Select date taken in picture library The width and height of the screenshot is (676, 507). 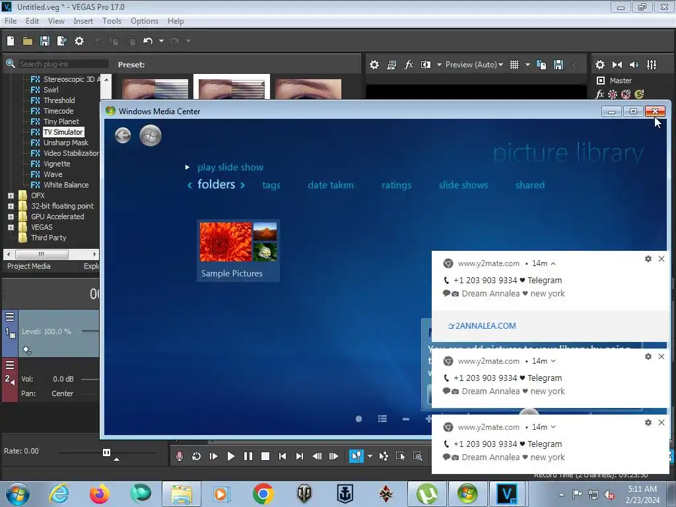click(331, 185)
